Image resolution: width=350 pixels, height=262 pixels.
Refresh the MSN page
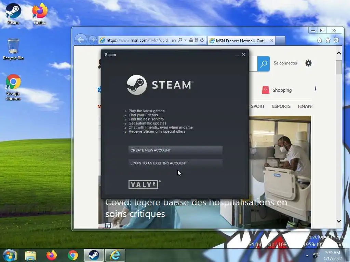(x=202, y=40)
